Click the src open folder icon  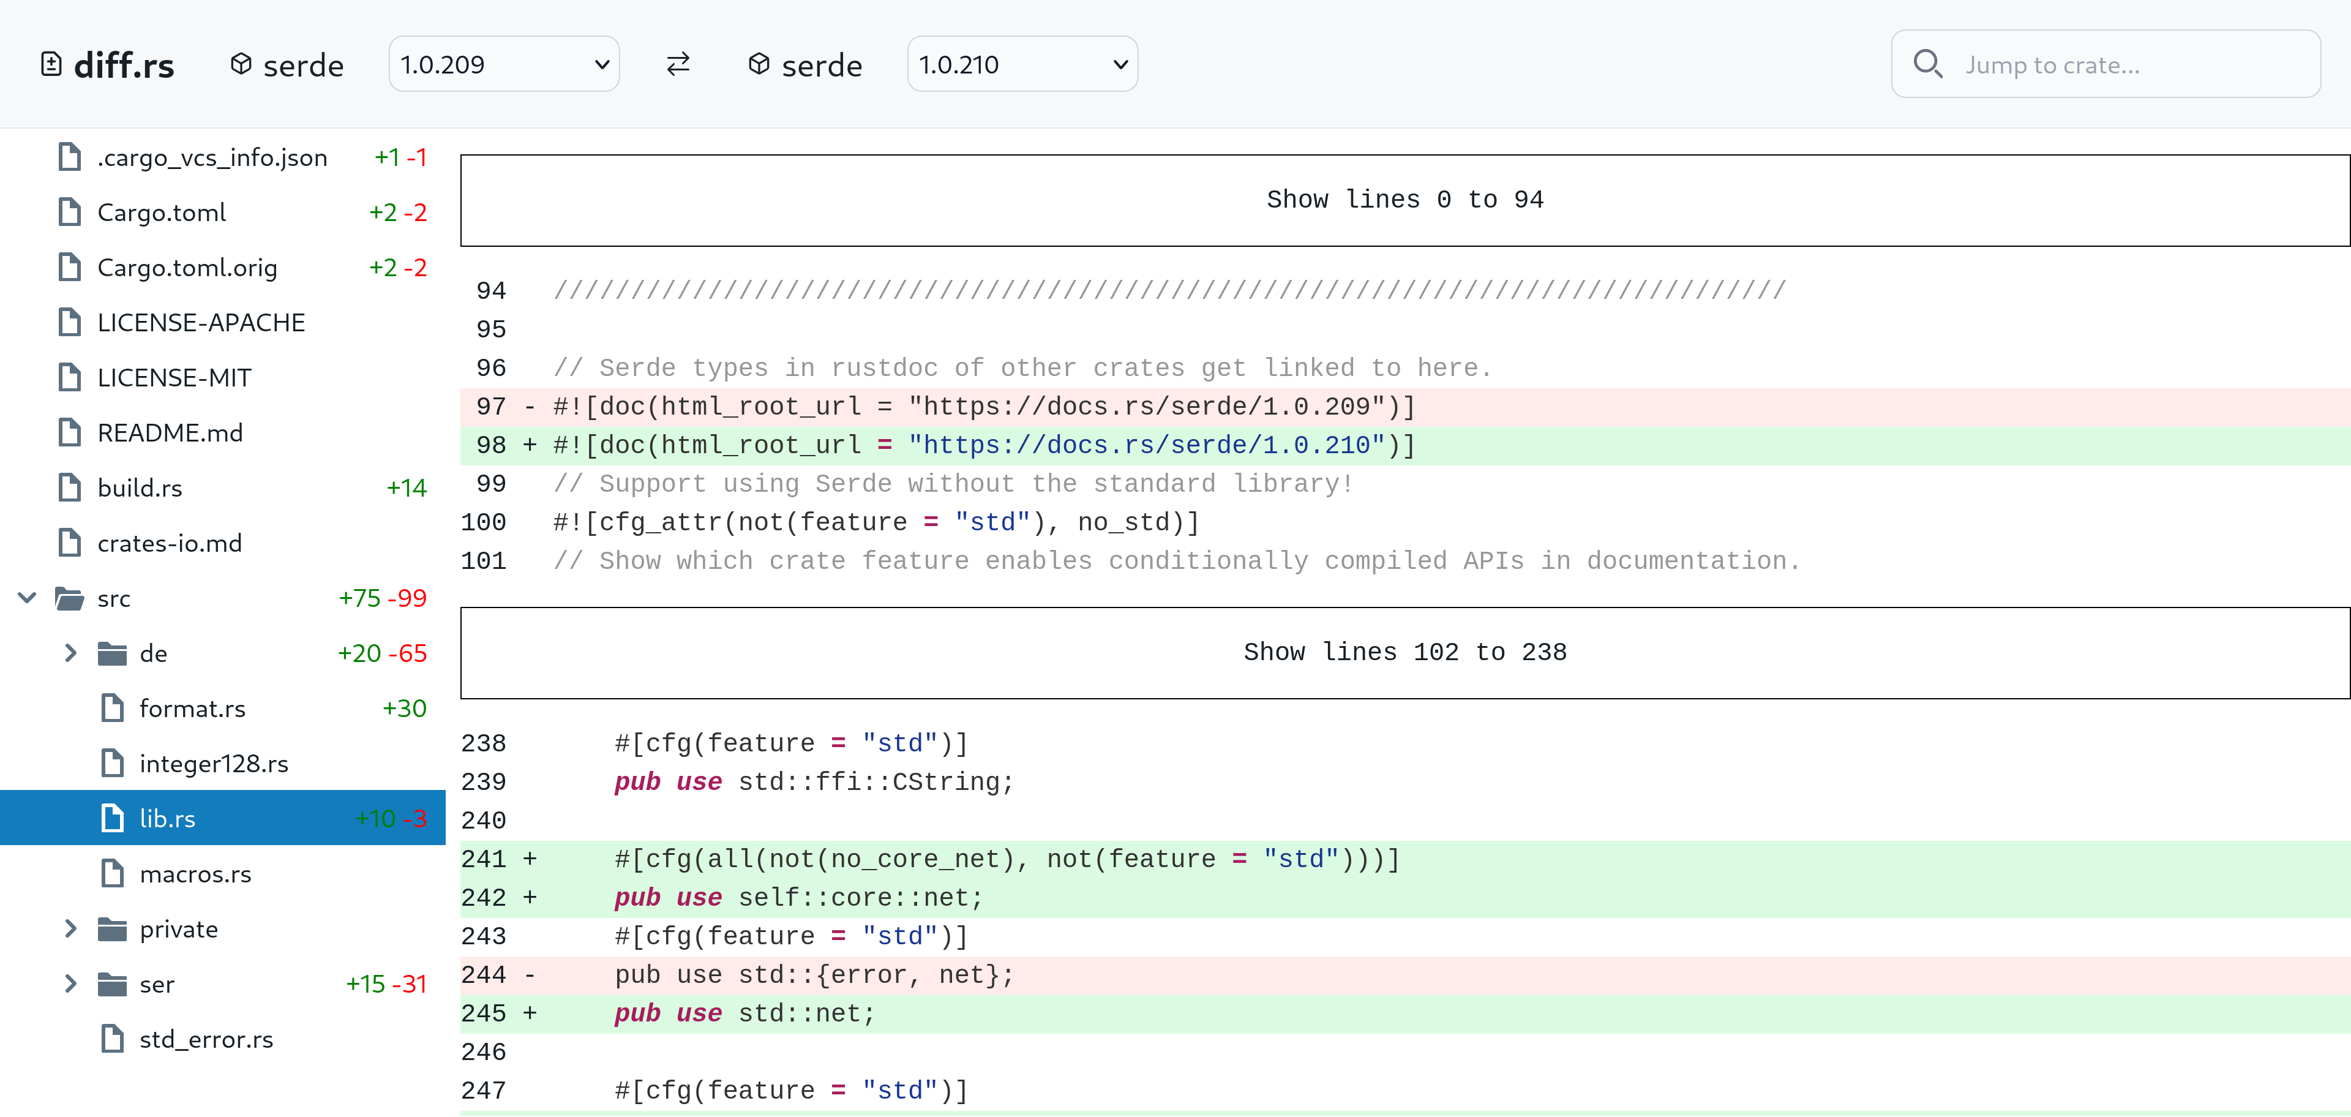(69, 599)
